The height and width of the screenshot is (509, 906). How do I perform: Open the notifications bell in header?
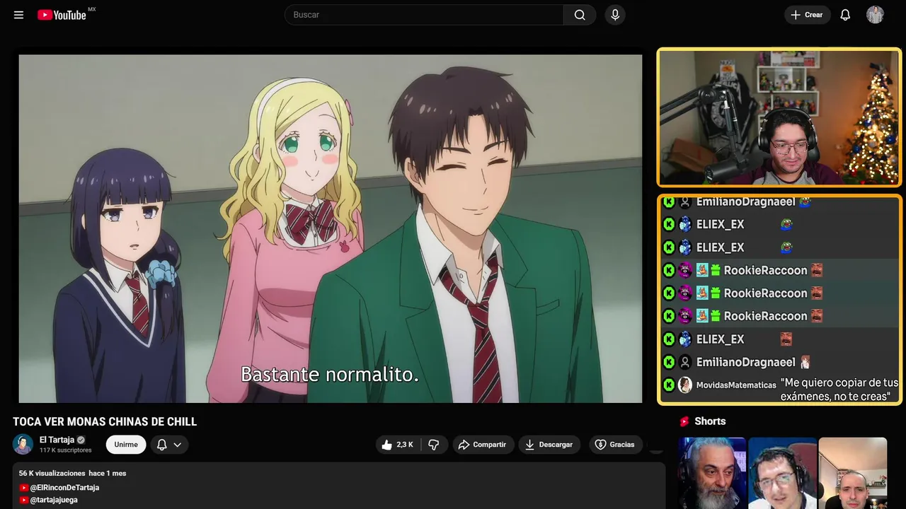coord(845,15)
